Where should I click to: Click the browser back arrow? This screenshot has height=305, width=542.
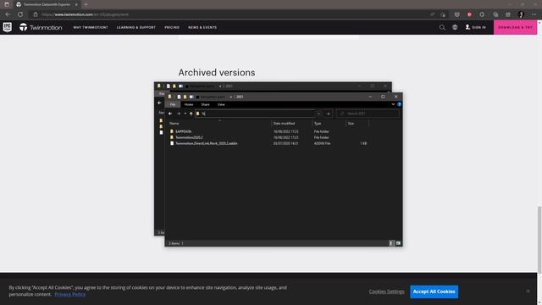(x=8, y=14)
